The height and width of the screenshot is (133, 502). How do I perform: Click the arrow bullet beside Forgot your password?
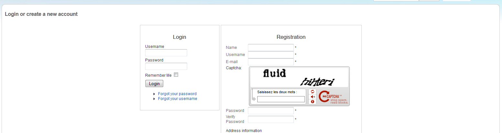(155, 94)
